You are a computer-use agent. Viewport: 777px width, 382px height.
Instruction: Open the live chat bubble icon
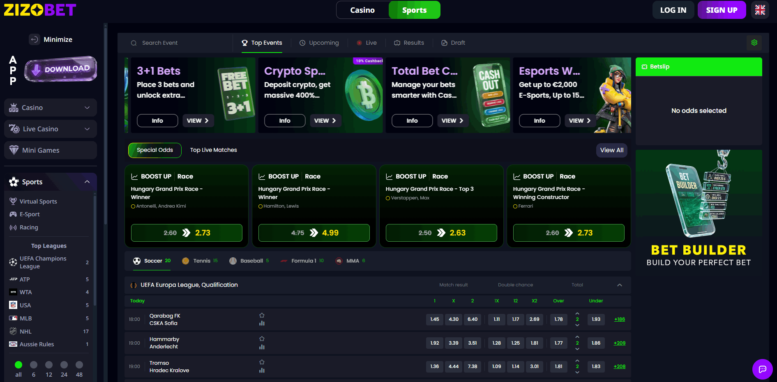[762, 369]
